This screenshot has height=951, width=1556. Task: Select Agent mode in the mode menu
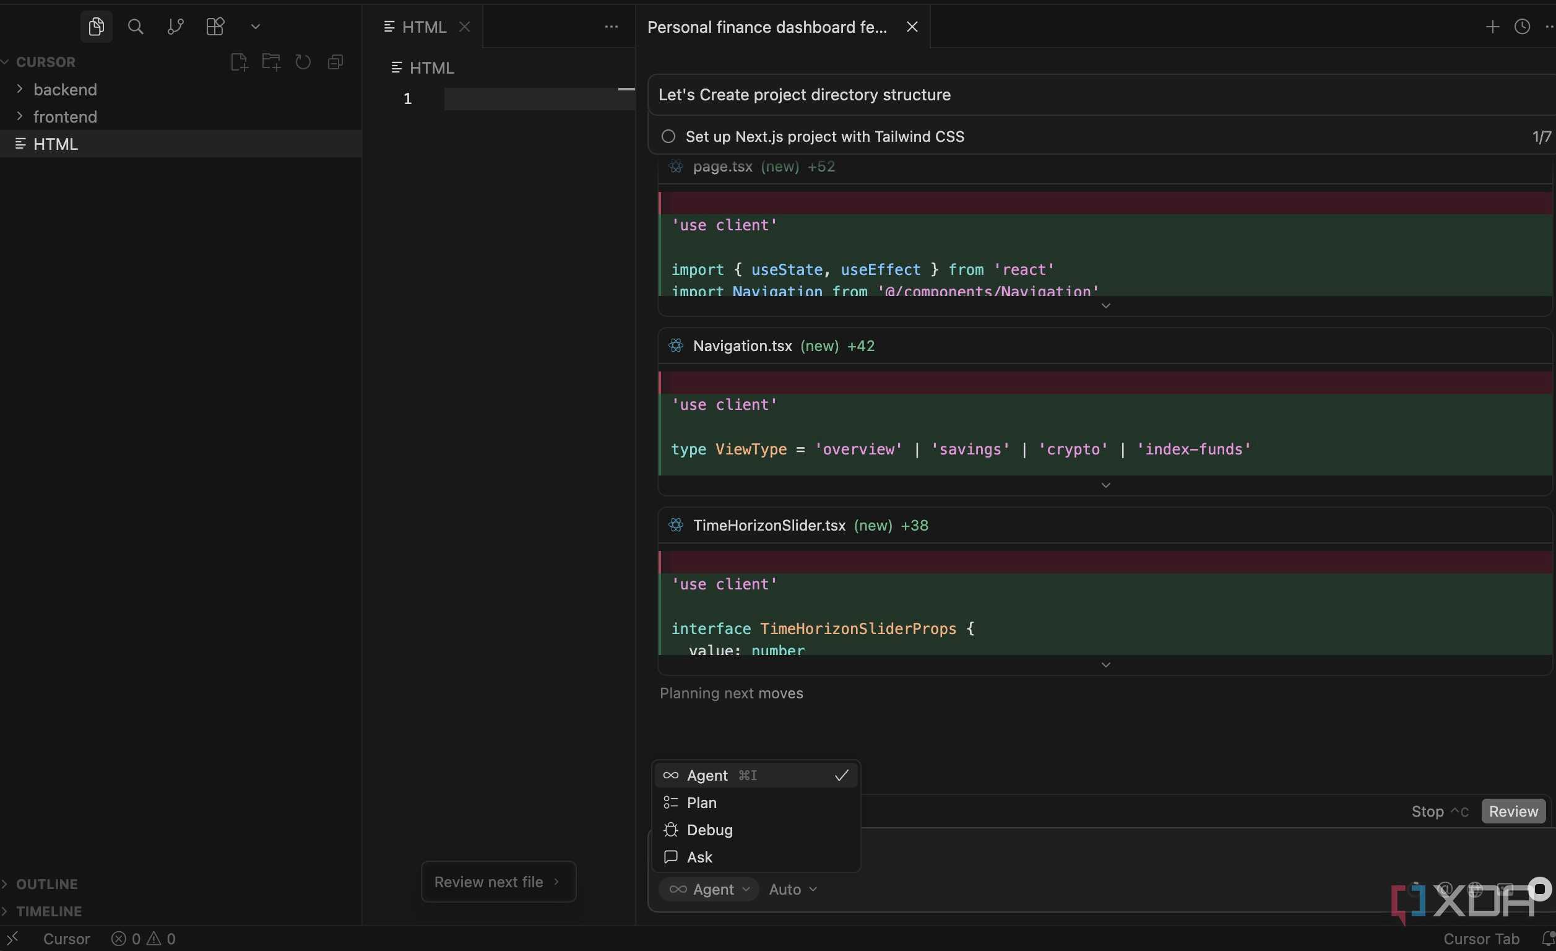(x=755, y=775)
